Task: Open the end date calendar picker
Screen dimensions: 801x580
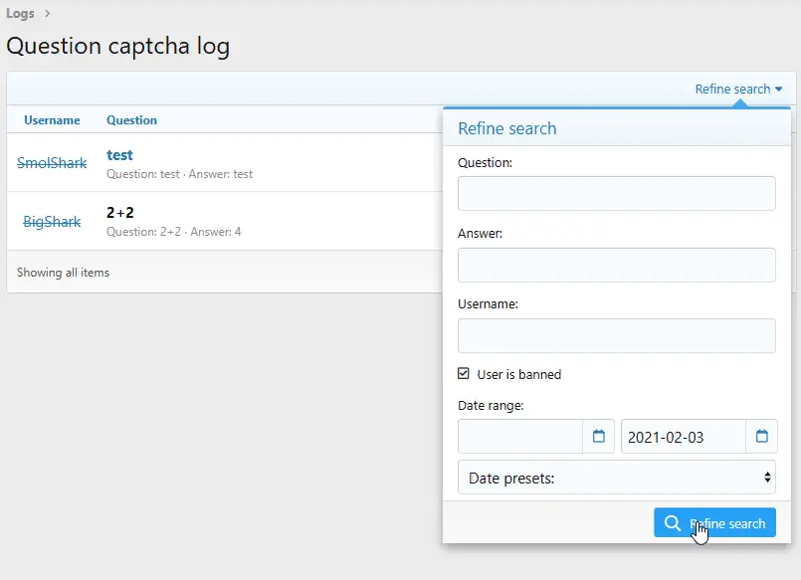Action: pyautogui.click(x=762, y=437)
